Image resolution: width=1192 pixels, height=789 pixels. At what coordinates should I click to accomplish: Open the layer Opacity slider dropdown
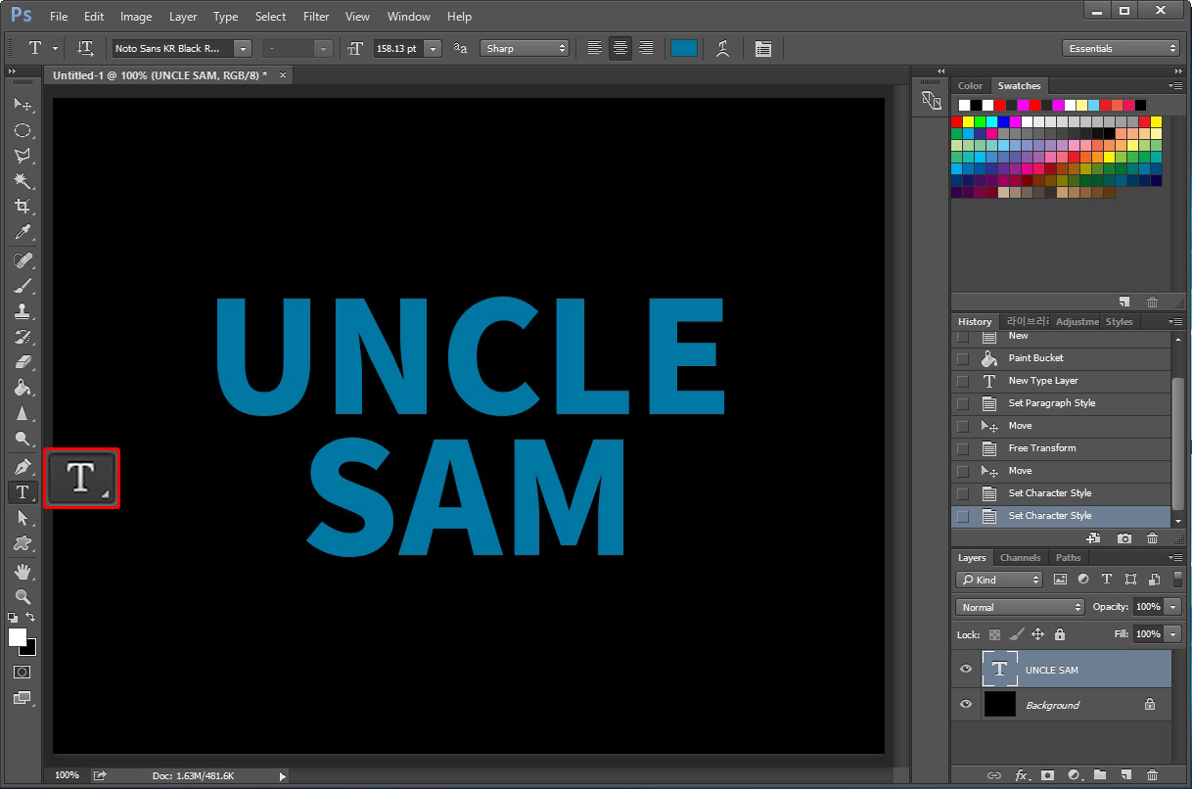pos(1173,607)
